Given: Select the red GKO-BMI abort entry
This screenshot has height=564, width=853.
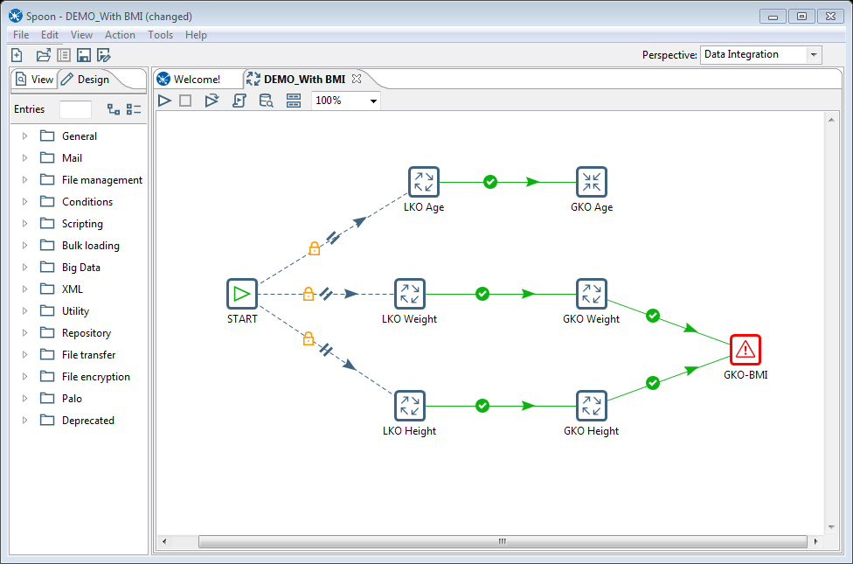Looking at the screenshot, I should 746,350.
